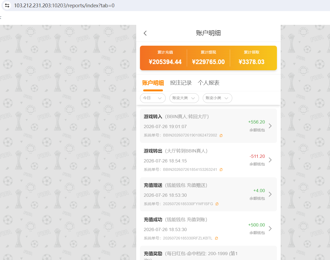This screenshot has height=260, width=330.
Task: Click (钱能钱包 充值赠送) description
Action: (x=186, y=185)
